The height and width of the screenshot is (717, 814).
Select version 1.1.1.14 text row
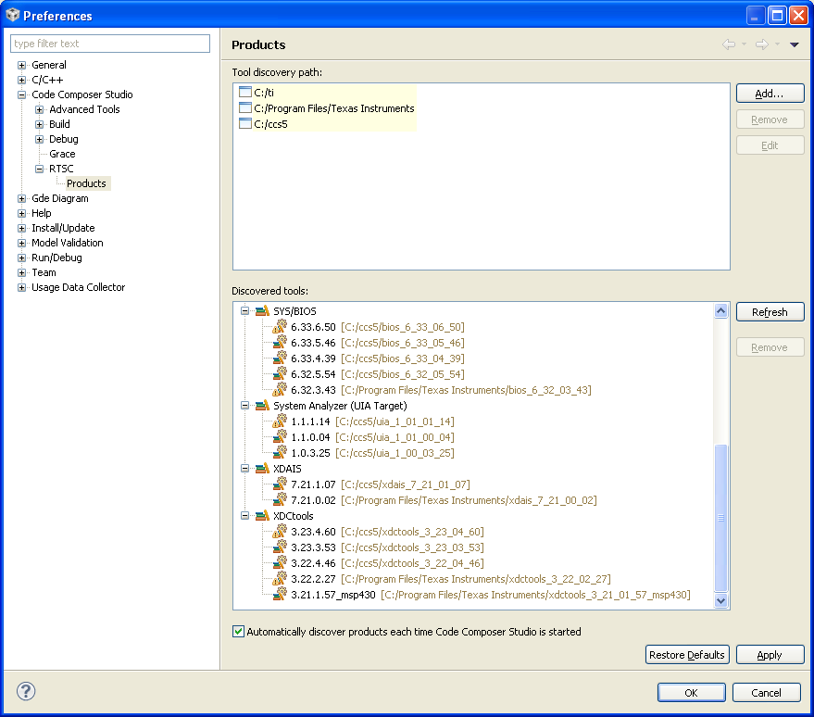[x=372, y=421]
